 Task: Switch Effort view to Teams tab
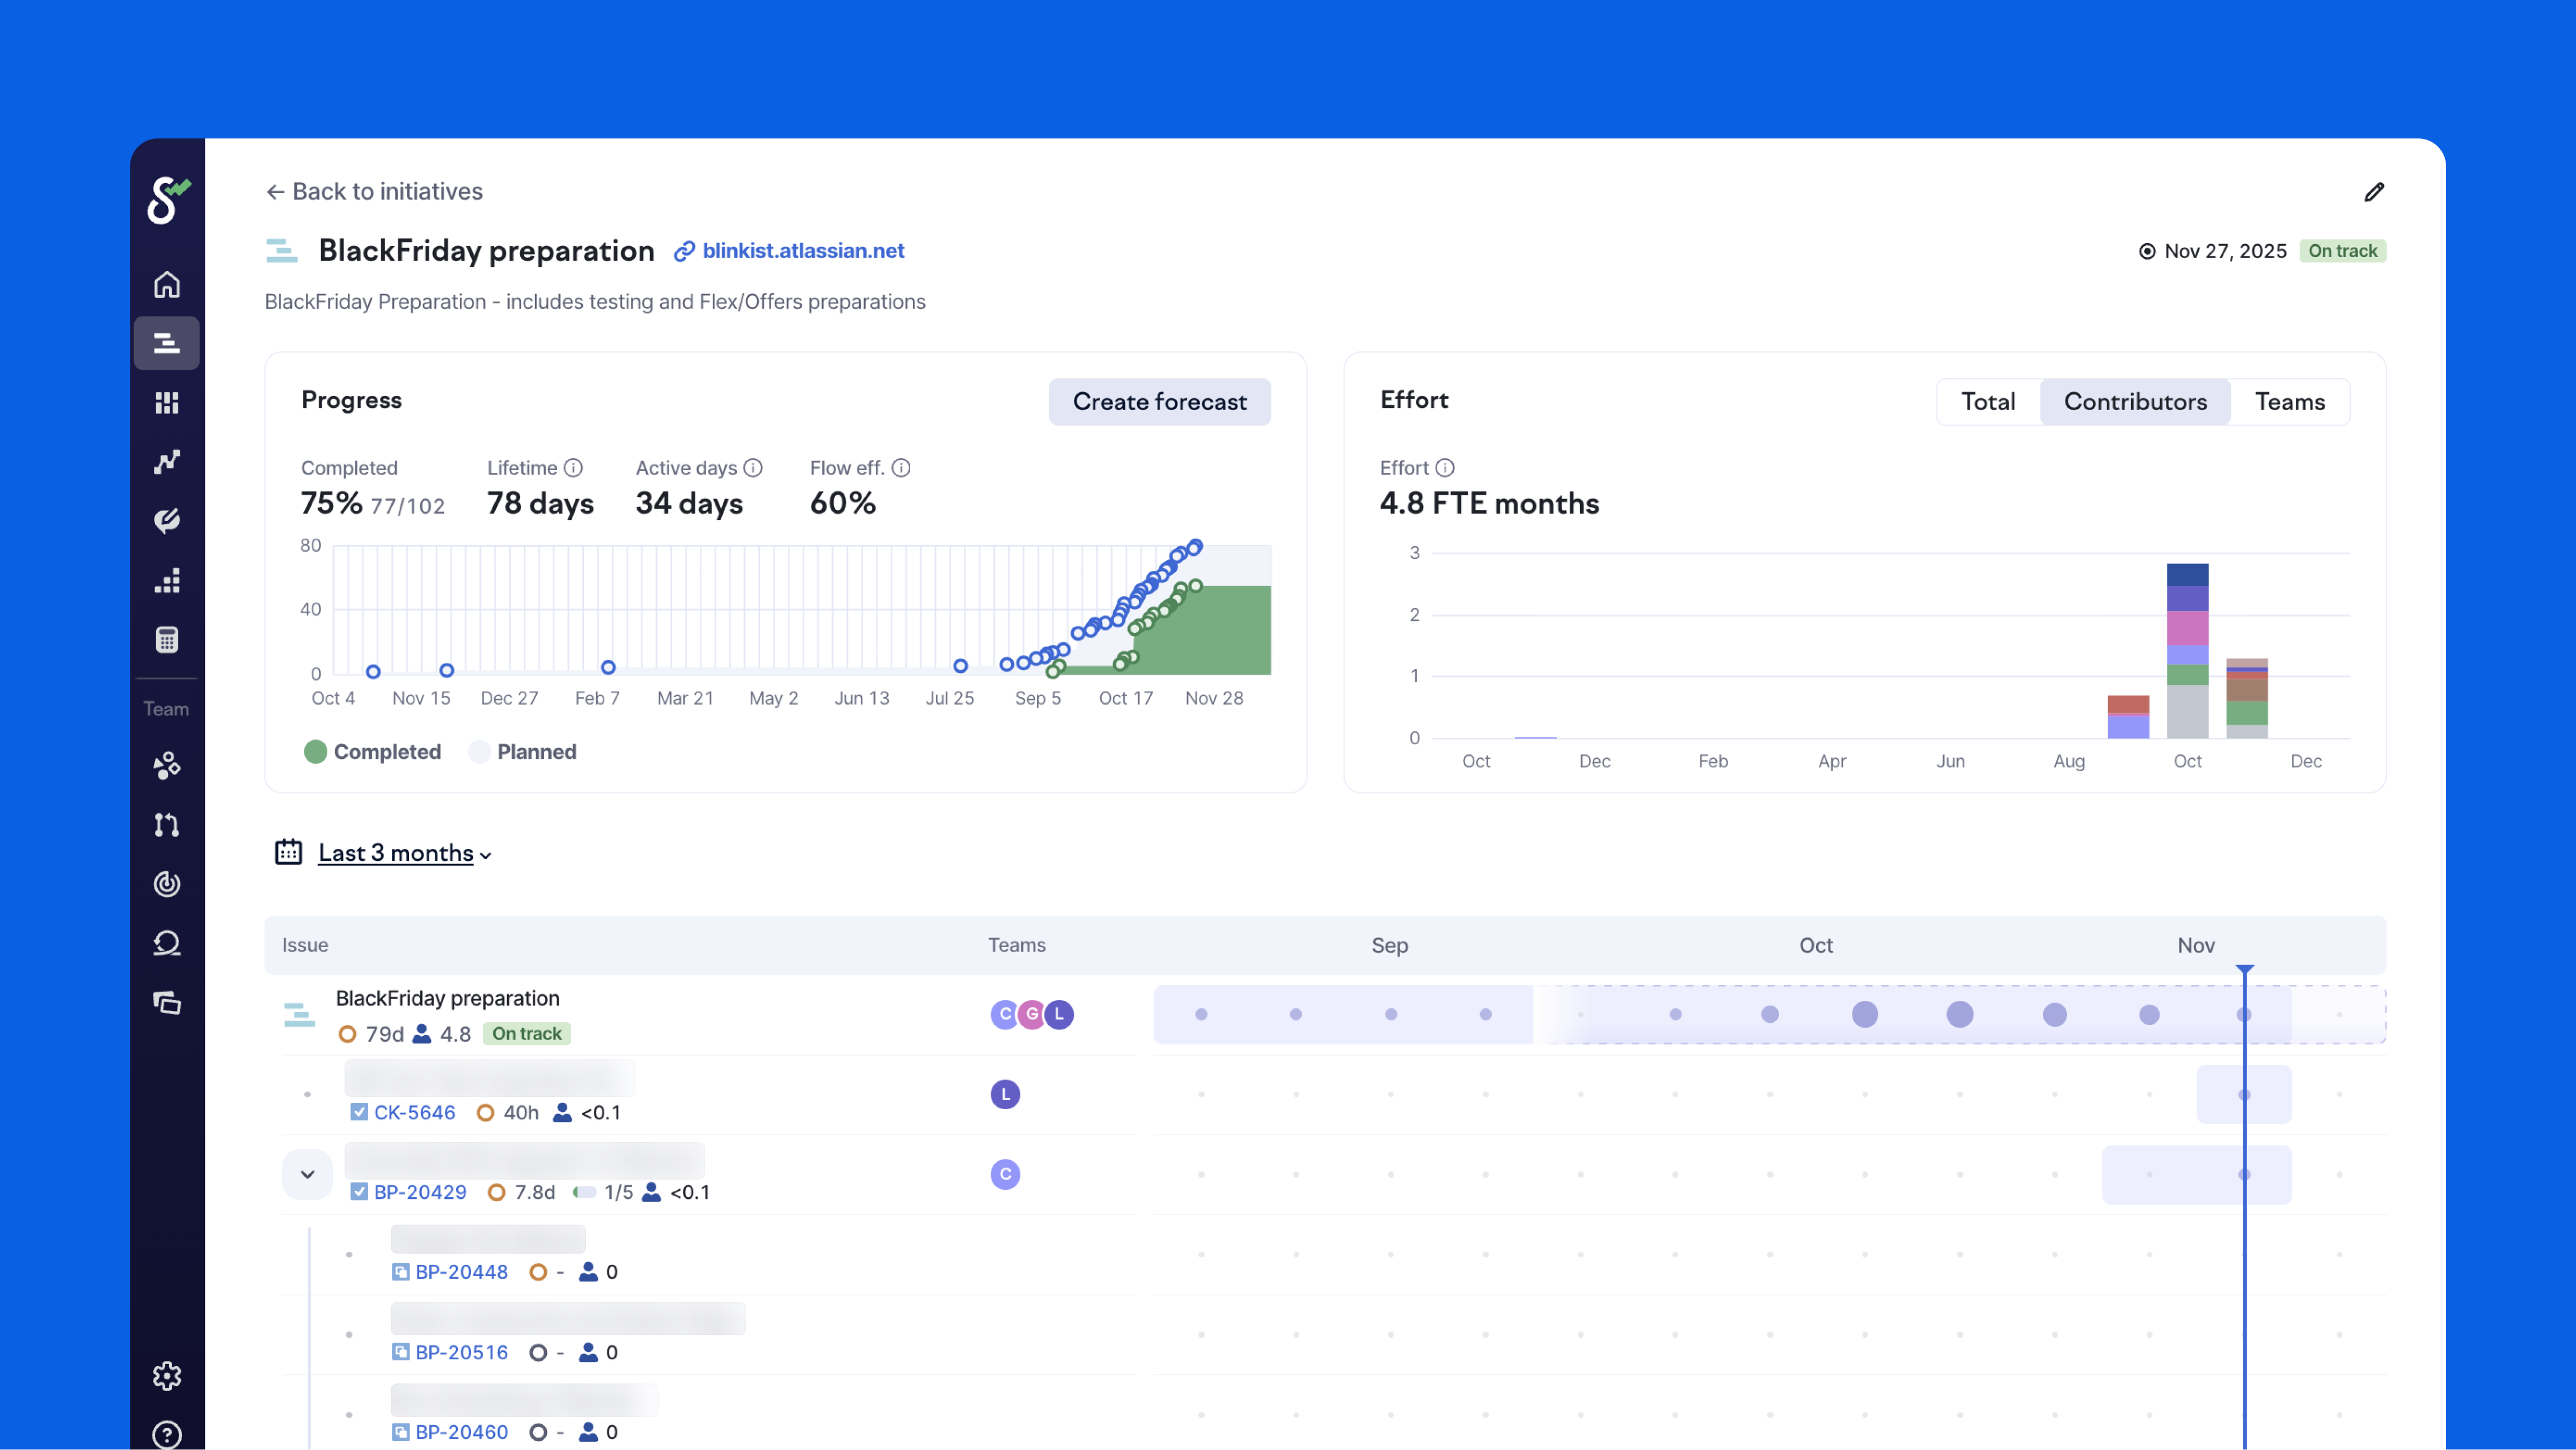tap(2289, 402)
